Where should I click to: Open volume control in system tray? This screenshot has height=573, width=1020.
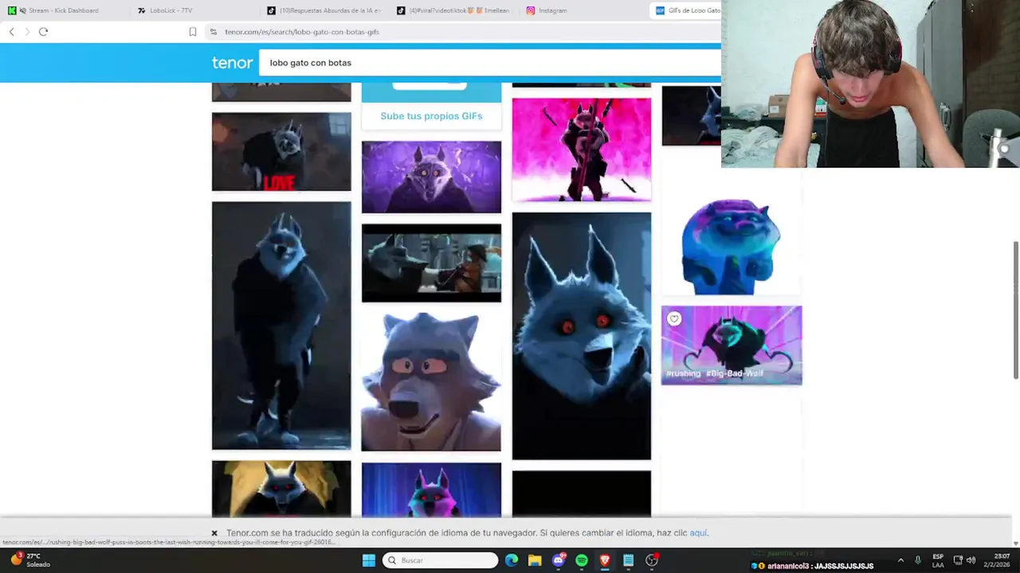point(971,560)
